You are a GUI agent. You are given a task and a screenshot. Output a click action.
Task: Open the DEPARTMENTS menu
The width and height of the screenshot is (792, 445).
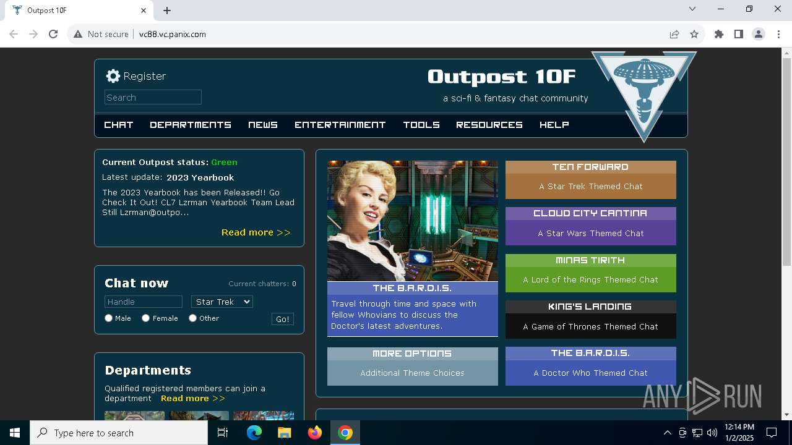pos(191,125)
